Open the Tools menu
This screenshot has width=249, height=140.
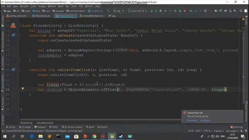pos(74,6)
